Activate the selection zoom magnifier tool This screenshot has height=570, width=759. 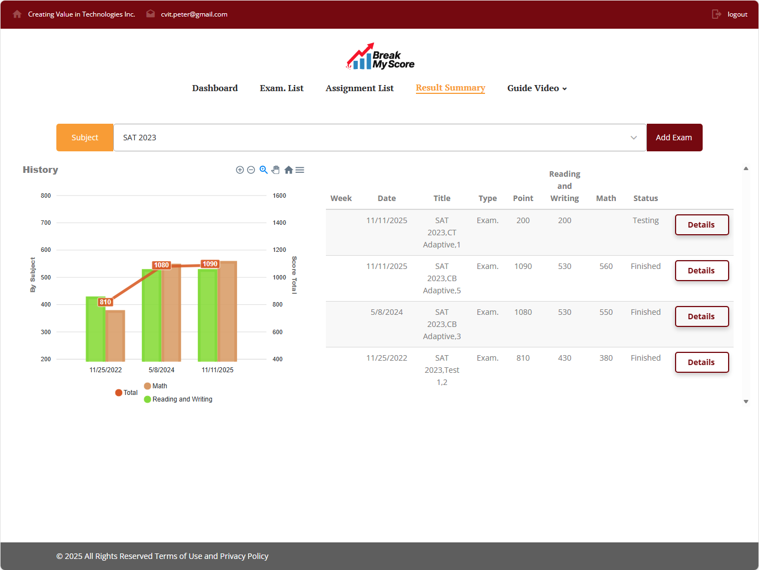pos(263,170)
